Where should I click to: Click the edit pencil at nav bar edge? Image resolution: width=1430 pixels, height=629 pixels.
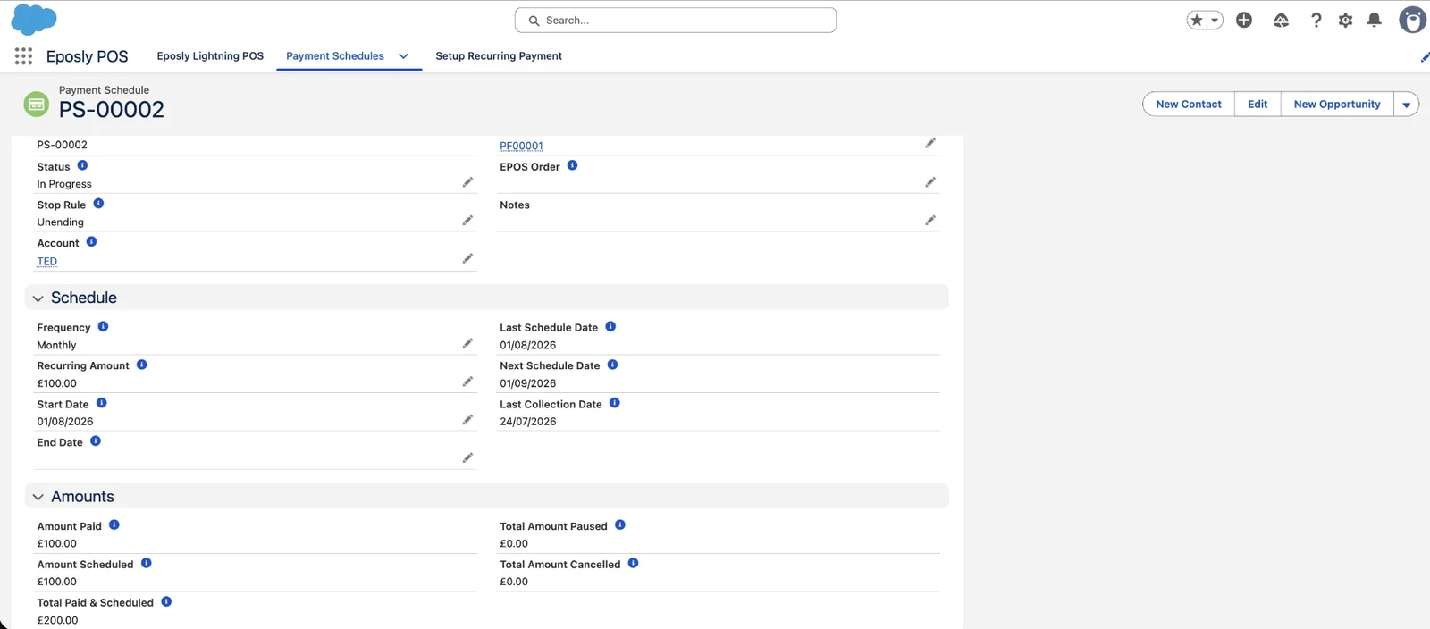click(x=1425, y=57)
